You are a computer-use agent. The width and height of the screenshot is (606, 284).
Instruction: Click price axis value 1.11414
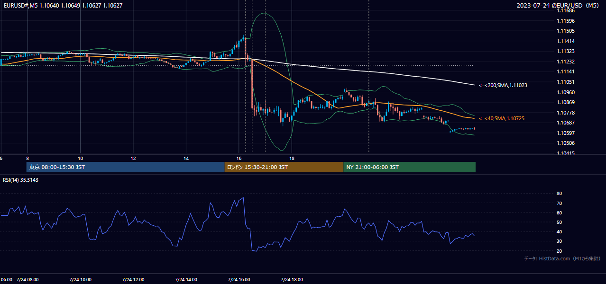click(x=565, y=41)
